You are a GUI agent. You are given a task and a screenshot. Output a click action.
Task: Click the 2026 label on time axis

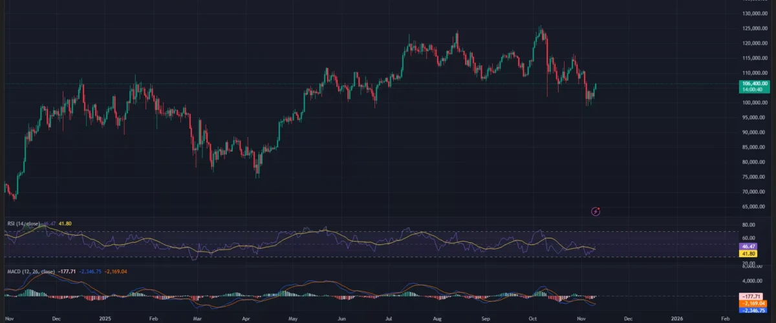[x=676, y=318]
